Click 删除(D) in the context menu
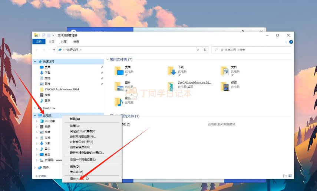 (x=75, y=166)
